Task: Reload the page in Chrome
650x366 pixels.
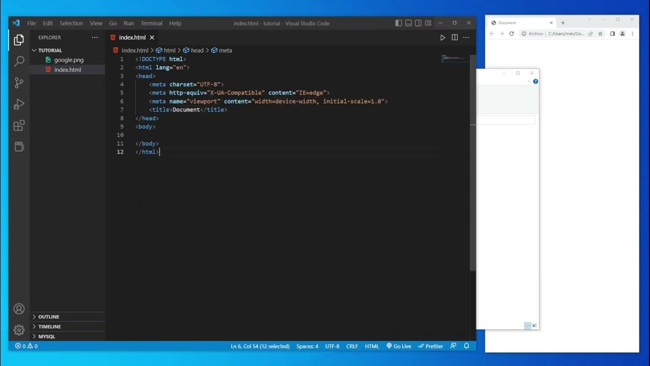Action: 511,34
